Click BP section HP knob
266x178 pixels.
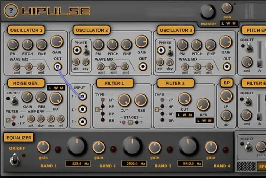pos(226,116)
